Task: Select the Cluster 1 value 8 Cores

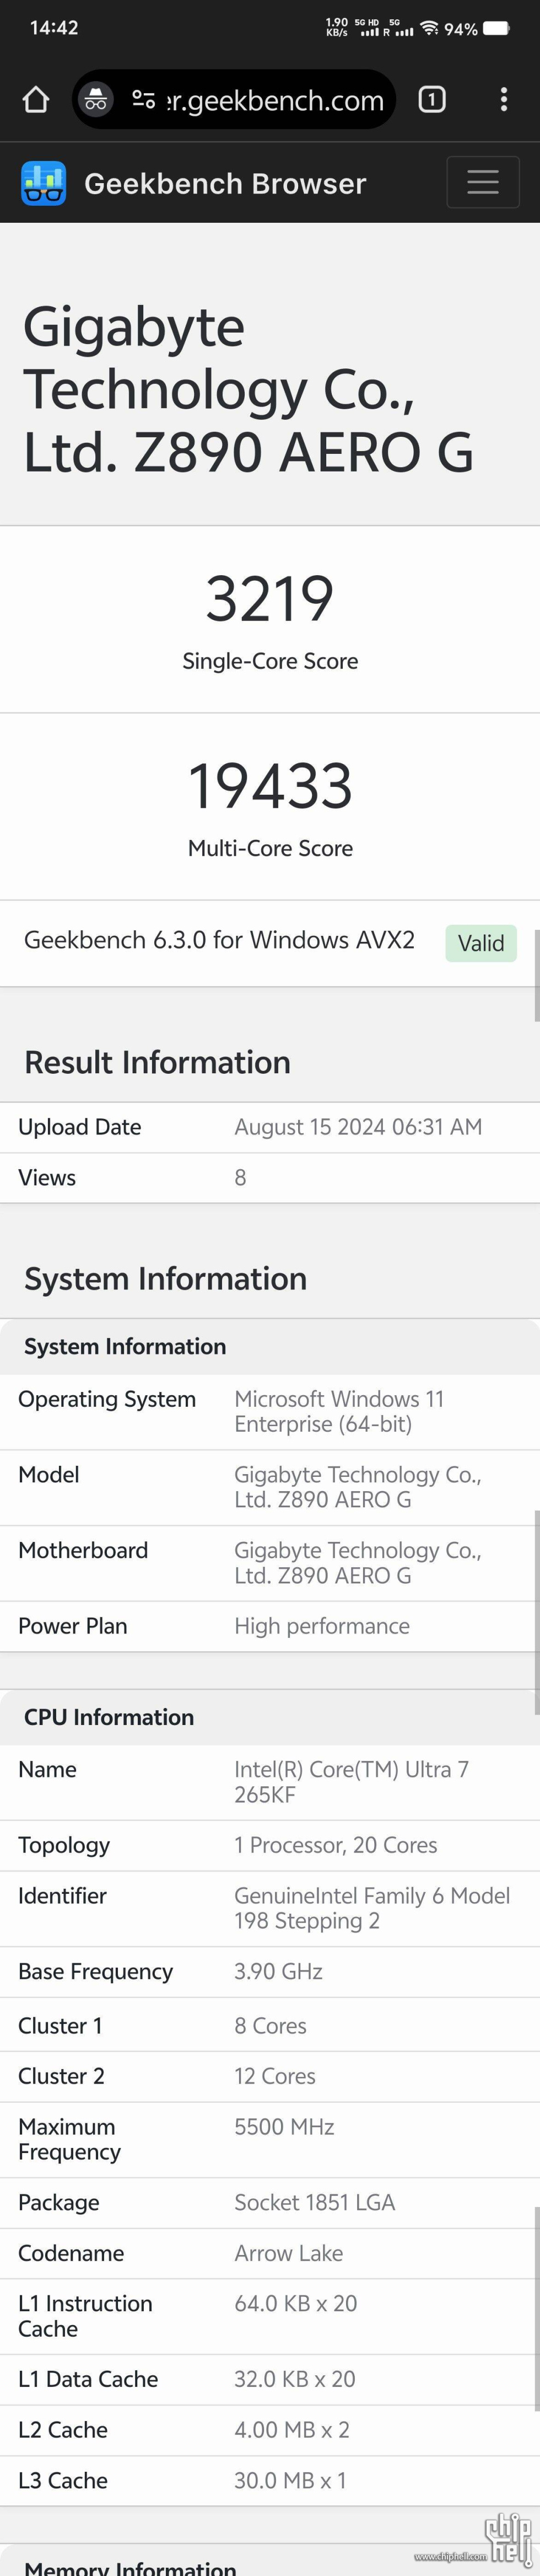Action: coord(270,2026)
